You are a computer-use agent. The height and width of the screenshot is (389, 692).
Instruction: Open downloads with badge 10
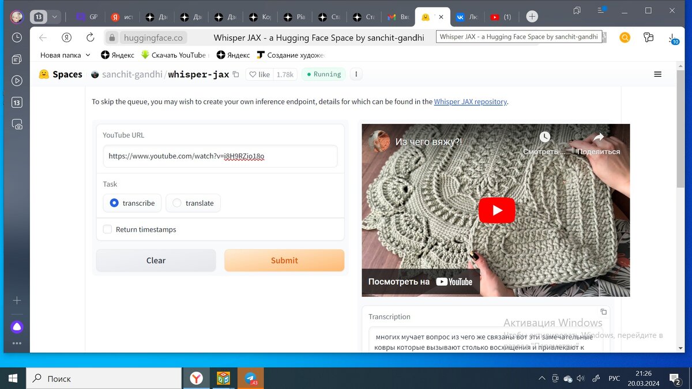click(673, 39)
